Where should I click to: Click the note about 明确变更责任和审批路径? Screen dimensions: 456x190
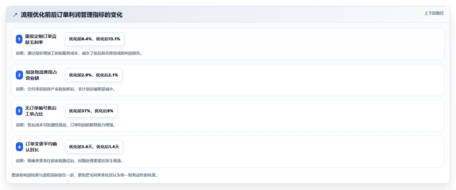click(x=69, y=161)
